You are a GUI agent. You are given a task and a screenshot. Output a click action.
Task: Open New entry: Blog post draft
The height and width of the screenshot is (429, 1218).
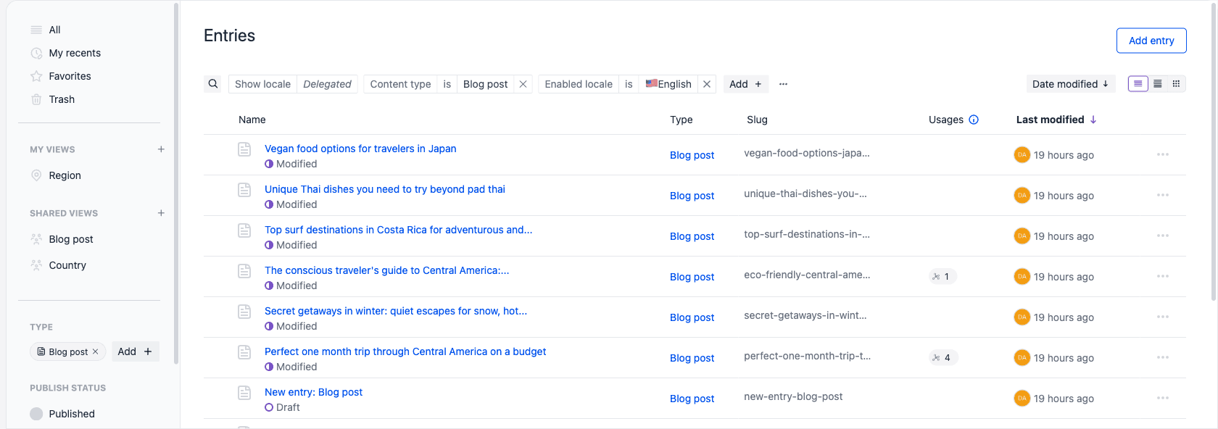click(313, 392)
